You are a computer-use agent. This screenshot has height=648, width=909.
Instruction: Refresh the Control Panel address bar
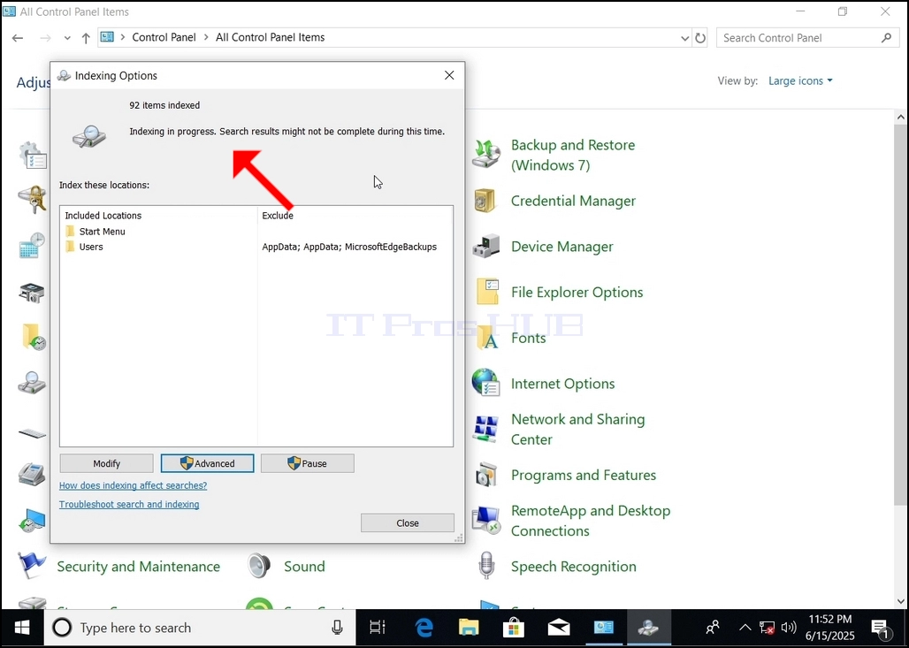pos(700,38)
